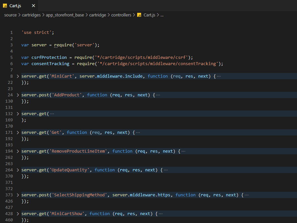Click the 'AddProduct' route string

tap(67, 95)
